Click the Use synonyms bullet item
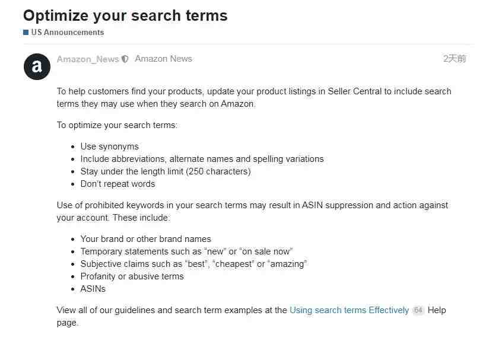Viewport: 502px width, 344px height. 110,146
